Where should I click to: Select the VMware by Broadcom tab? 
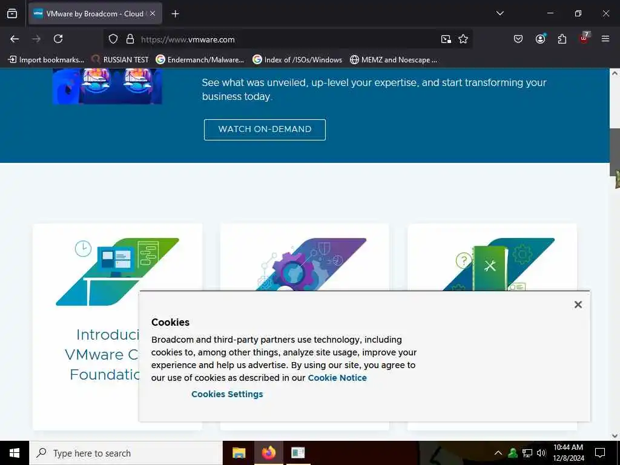tap(95, 13)
